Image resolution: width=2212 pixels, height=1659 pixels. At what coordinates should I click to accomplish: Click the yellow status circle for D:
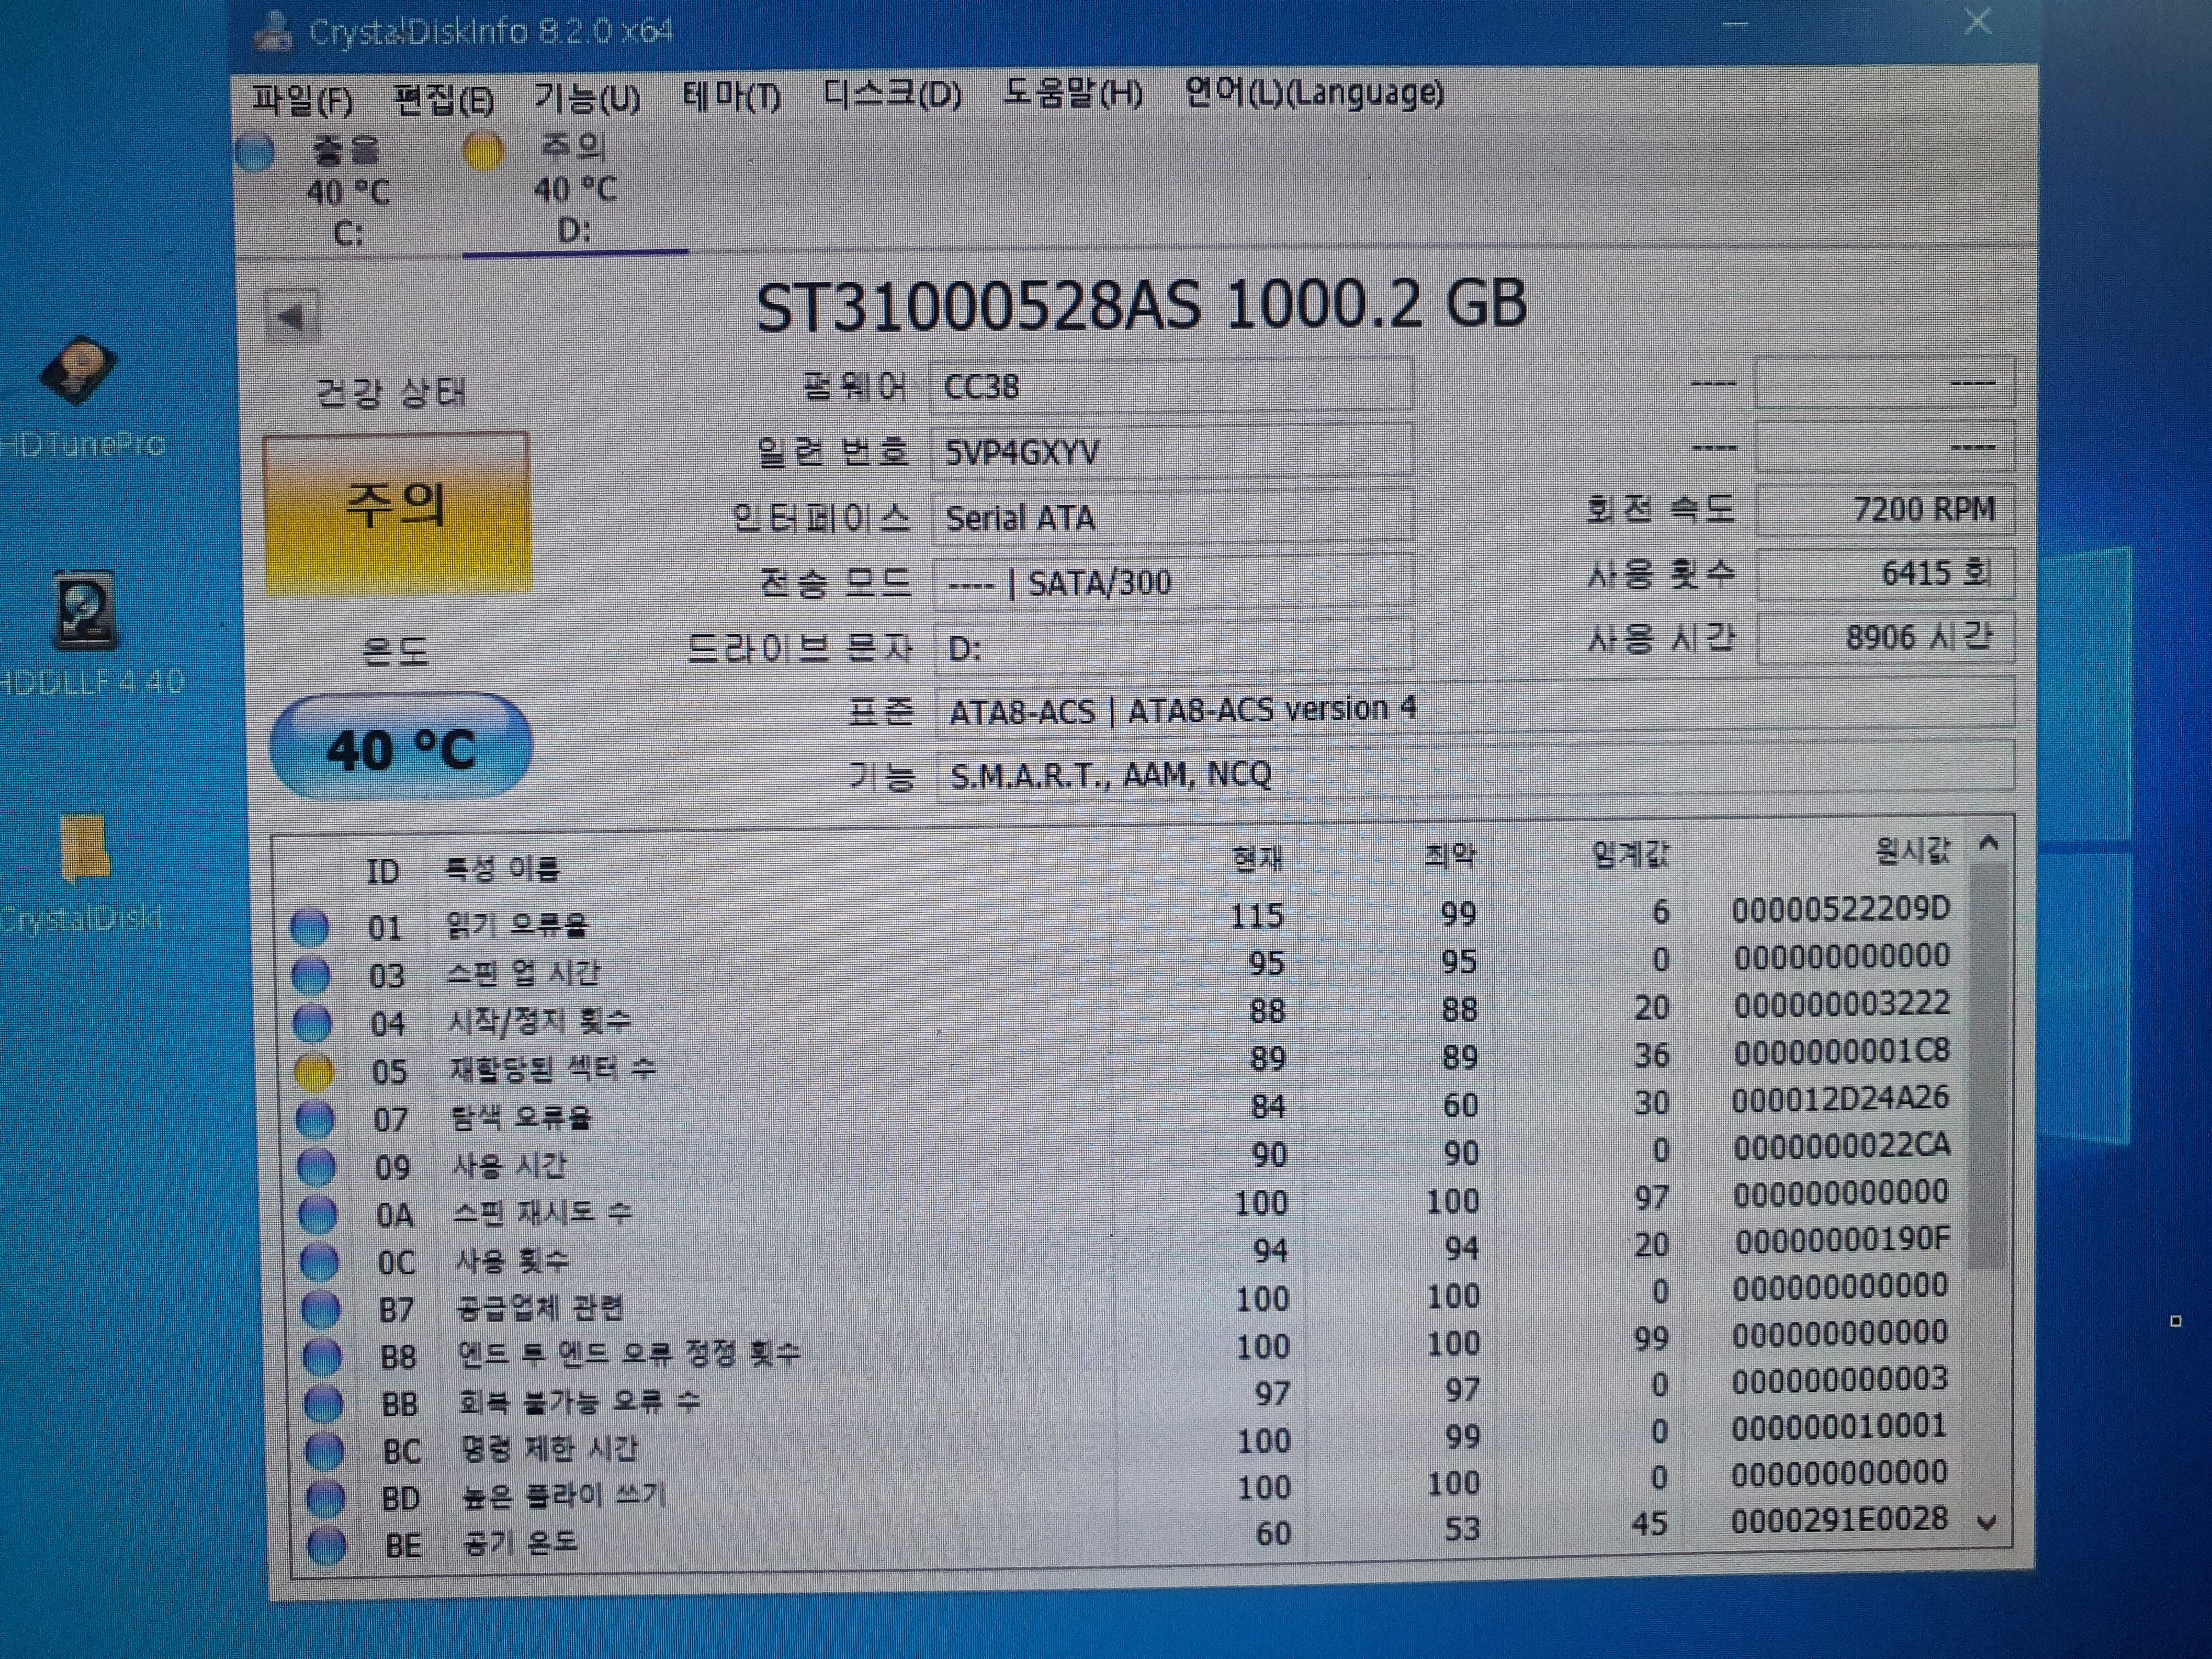click(483, 152)
